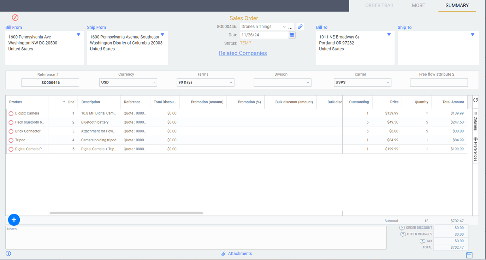486x260 pixels.
Task: Click the Attachments link
Action: coord(239,254)
